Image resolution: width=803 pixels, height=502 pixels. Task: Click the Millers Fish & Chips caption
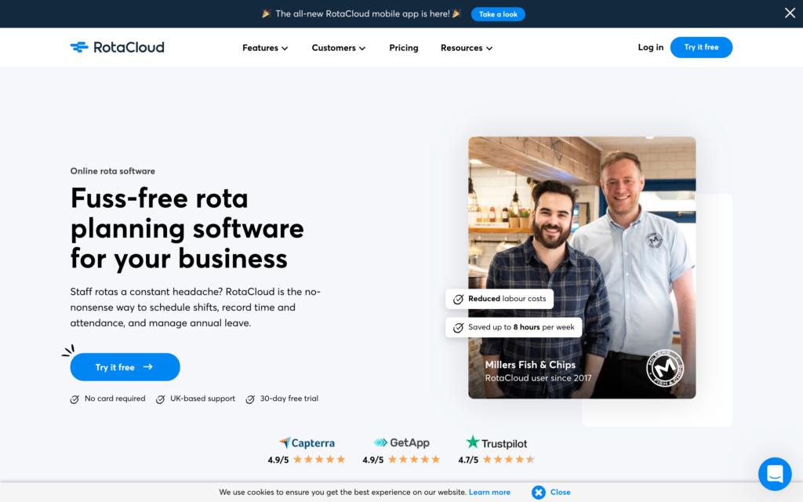(x=530, y=365)
